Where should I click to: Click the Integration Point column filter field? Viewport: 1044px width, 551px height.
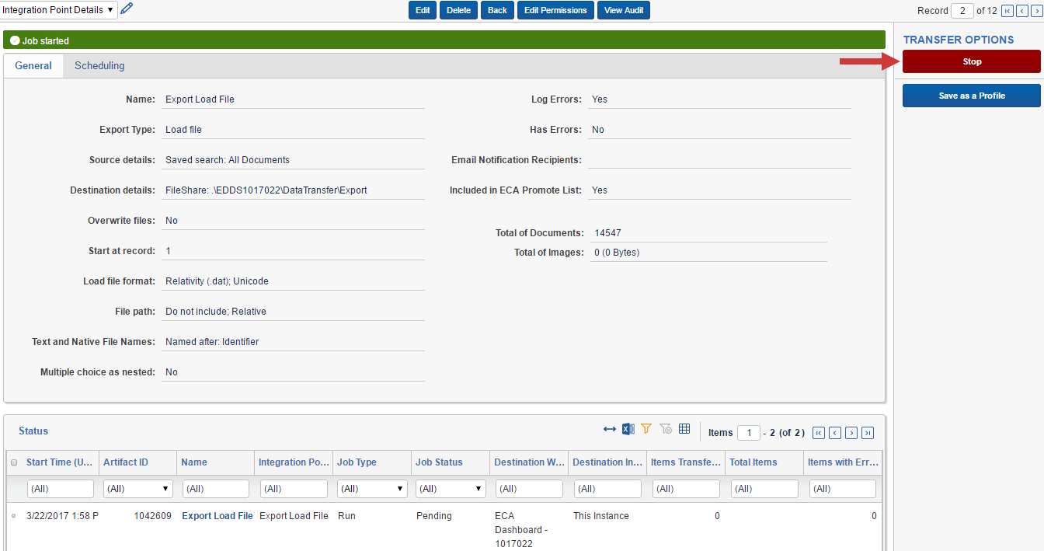[x=294, y=489]
